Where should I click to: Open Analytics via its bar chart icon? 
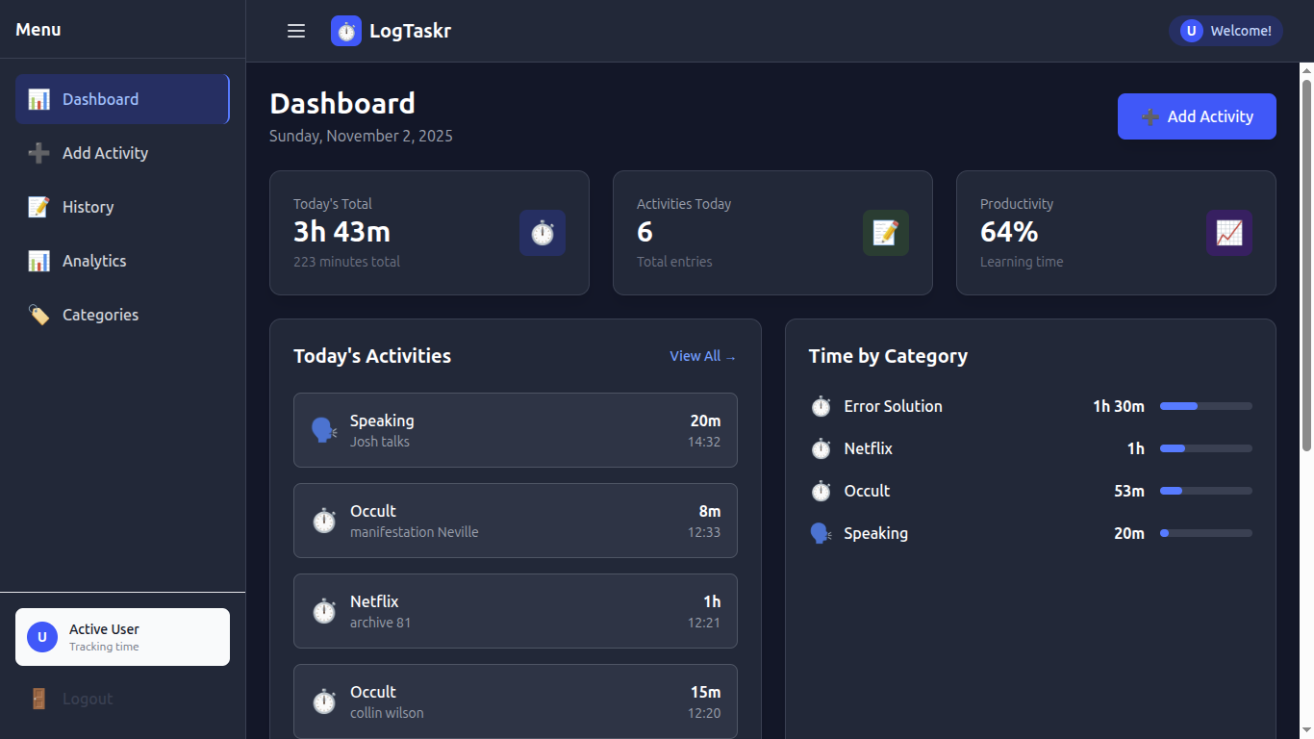(39, 260)
